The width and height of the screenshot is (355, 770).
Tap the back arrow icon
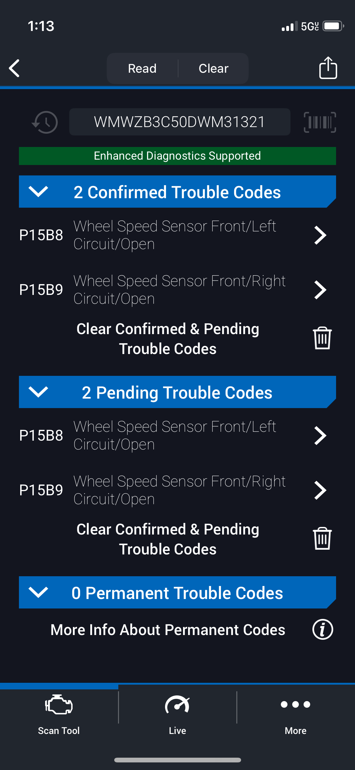(x=15, y=68)
